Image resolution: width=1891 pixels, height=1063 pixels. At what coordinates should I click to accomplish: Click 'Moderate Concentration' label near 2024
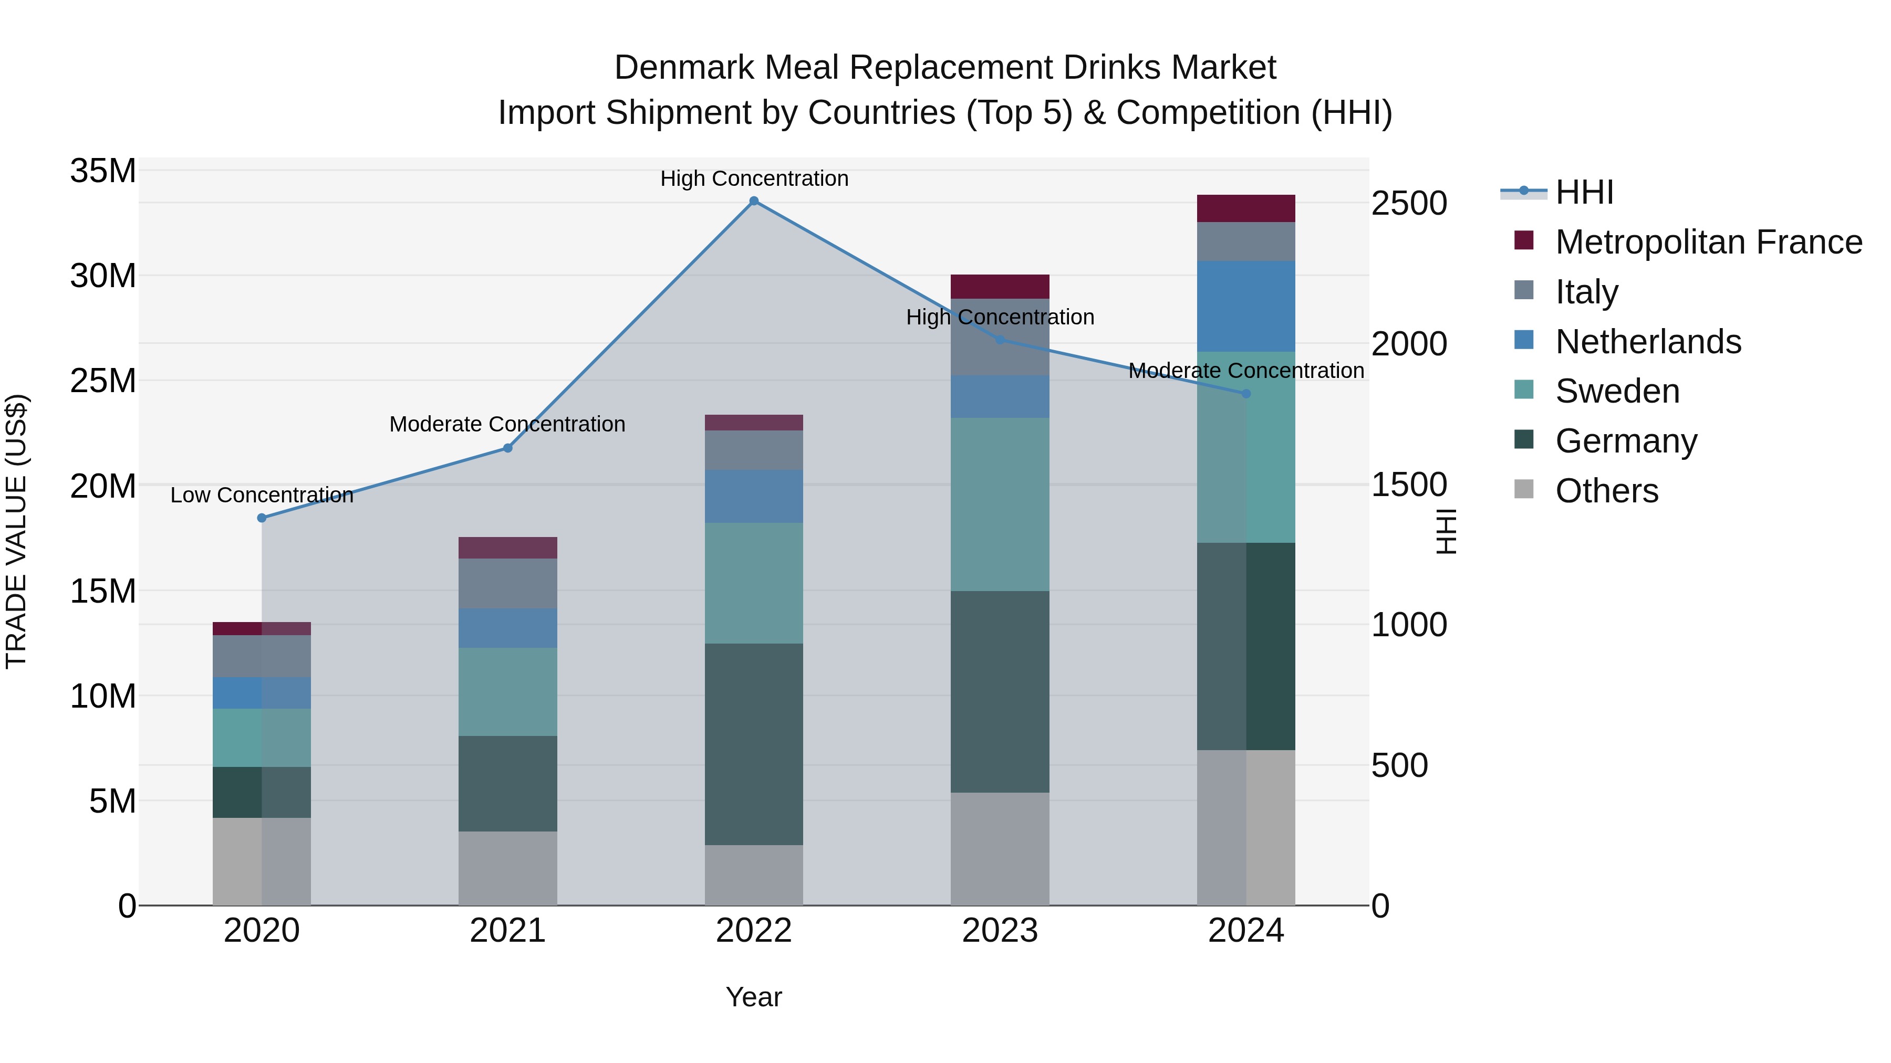[1246, 371]
